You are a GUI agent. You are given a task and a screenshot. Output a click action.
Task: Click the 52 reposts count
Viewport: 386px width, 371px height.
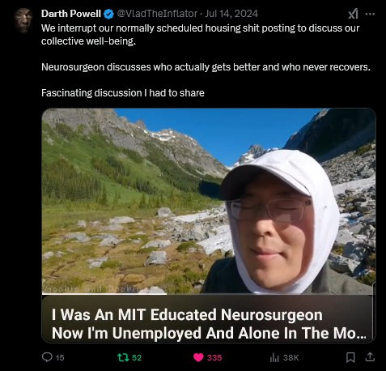tap(137, 358)
